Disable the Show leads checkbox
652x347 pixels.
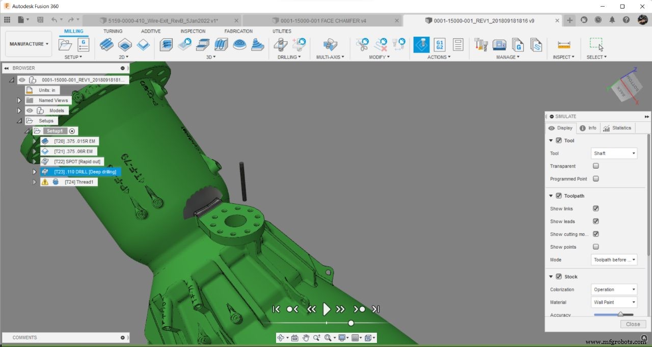coord(595,221)
